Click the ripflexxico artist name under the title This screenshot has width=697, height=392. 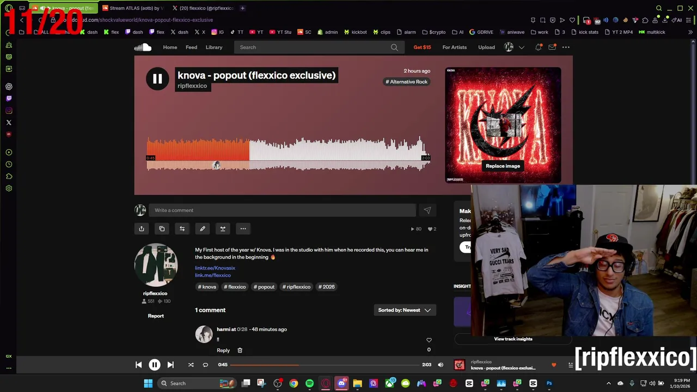point(192,86)
